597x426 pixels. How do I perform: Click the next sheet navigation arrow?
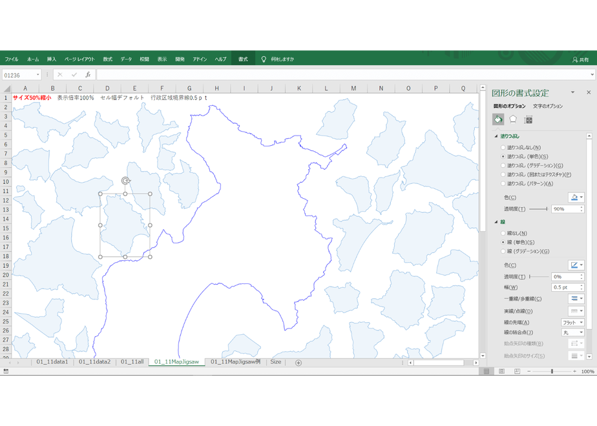(18, 363)
